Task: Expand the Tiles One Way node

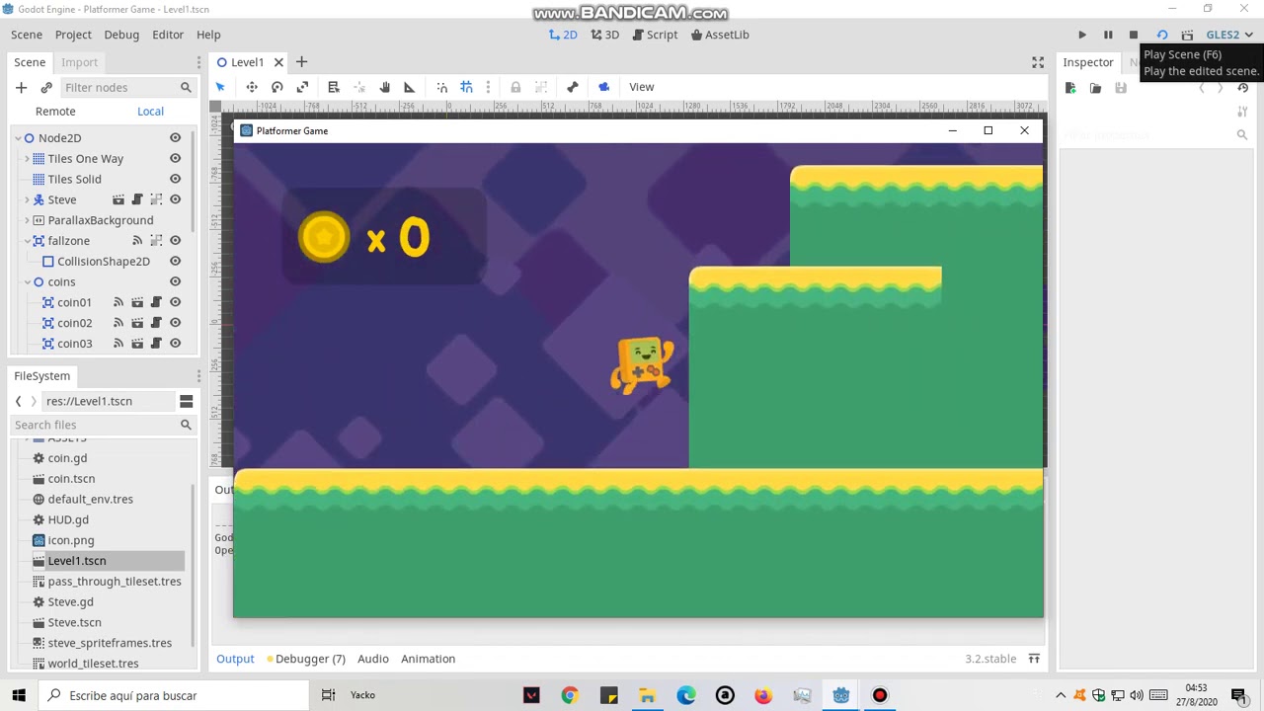Action: coord(28,159)
